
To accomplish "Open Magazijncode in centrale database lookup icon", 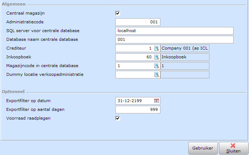I will pyautogui.click(x=156, y=66).
